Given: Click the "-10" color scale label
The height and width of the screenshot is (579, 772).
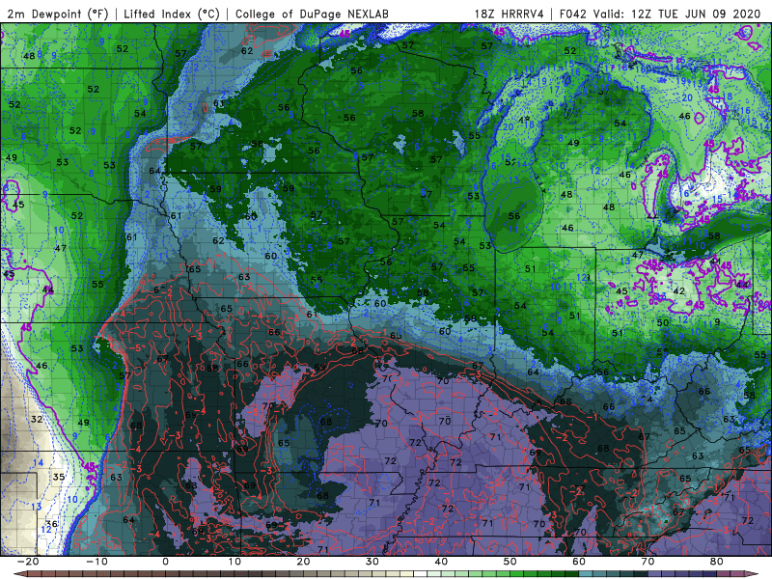Looking at the screenshot, I should point(96,562).
